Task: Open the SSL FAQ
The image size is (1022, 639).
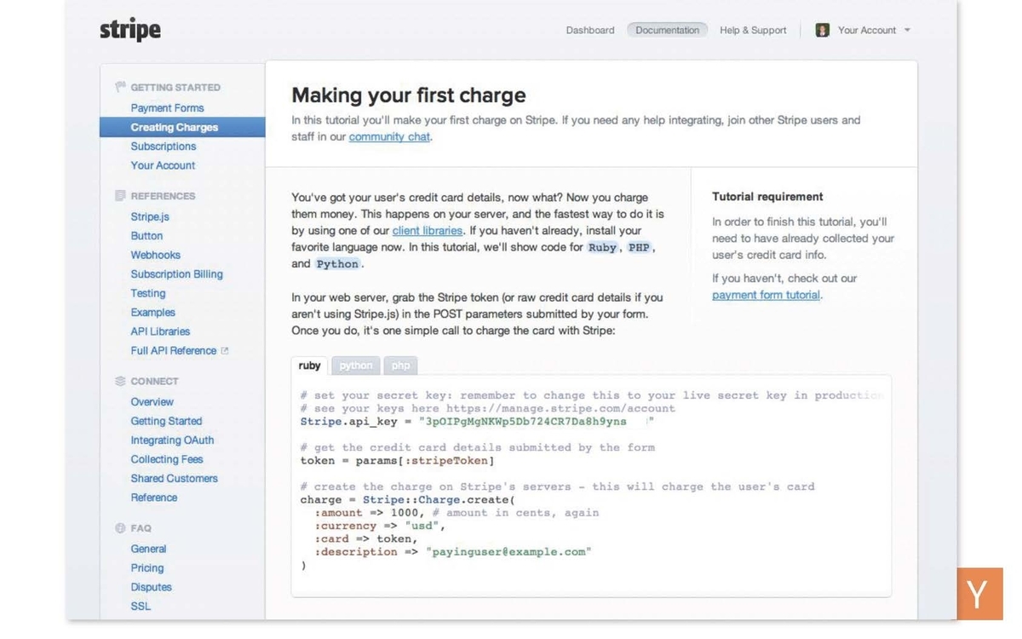Action: coord(141,607)
